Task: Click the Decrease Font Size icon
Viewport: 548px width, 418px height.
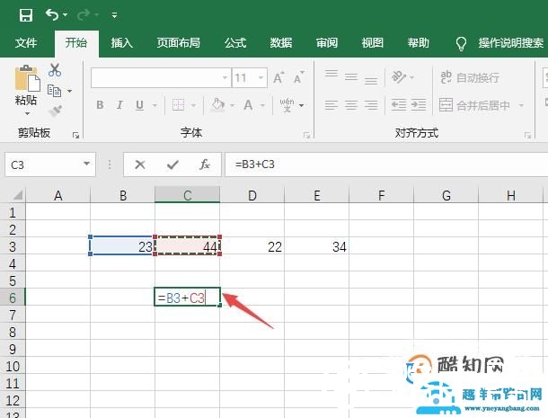Action: pos(299,77)
